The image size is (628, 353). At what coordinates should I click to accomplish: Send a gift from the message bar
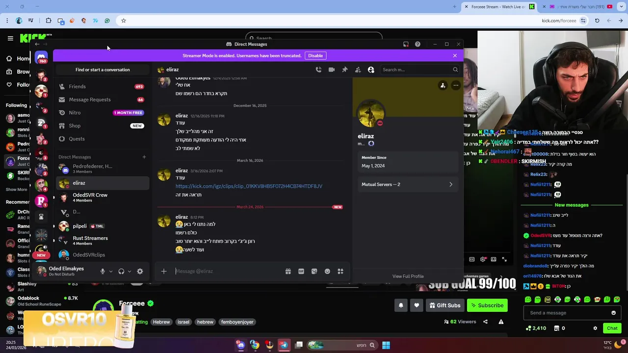coord(288,271)
